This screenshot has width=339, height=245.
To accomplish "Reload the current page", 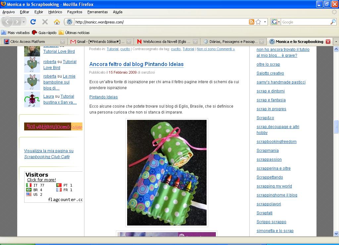I will pyautogui.click(x=33, y=22).
